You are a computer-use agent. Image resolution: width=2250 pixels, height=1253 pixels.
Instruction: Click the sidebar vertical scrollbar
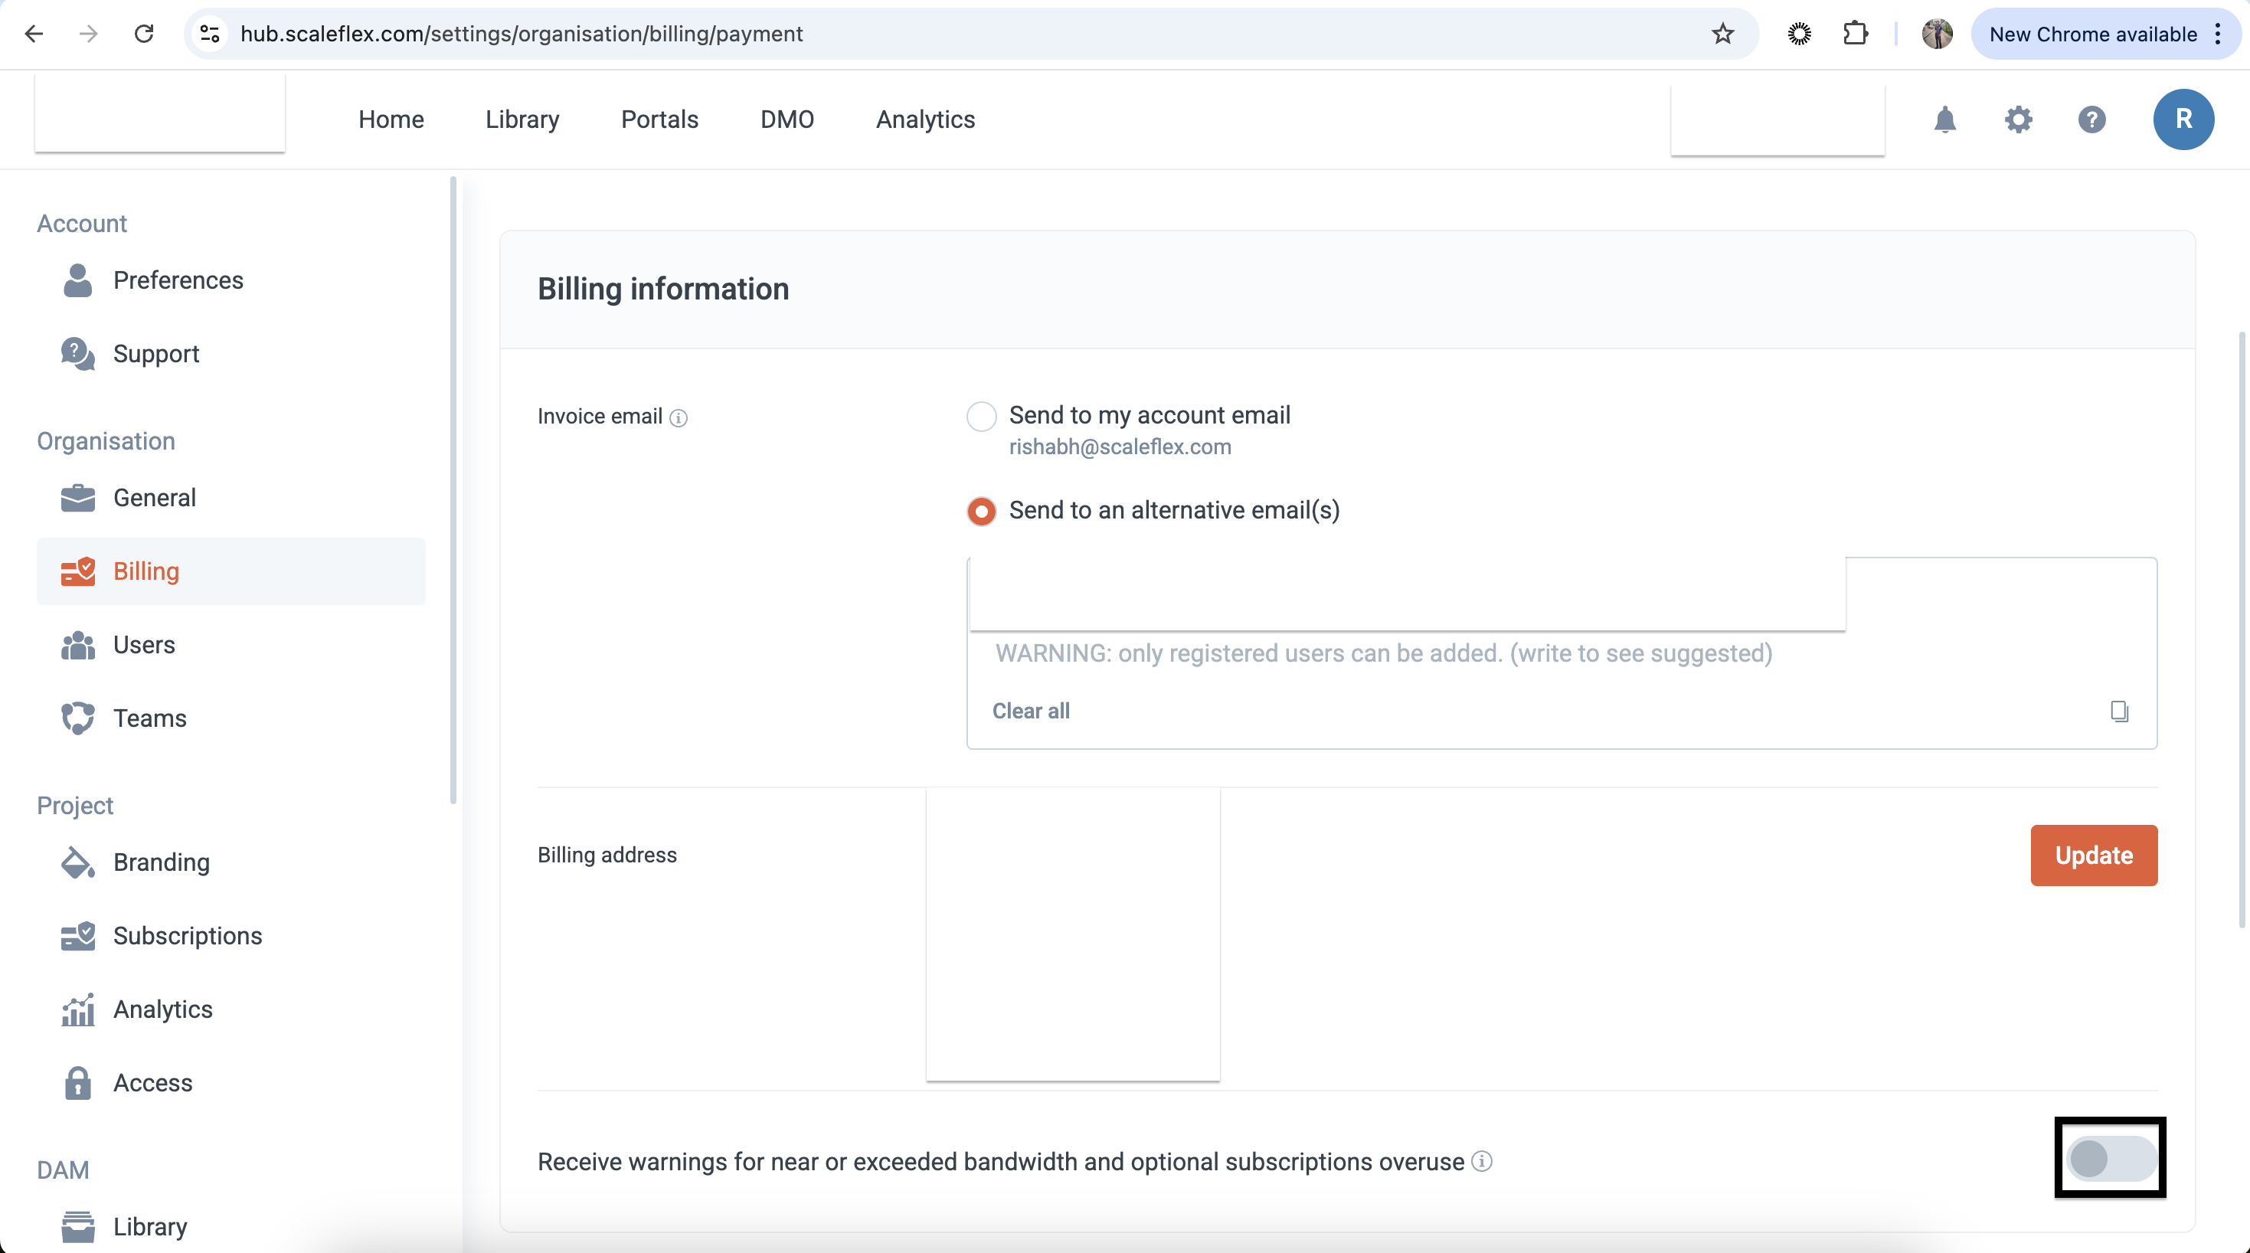click(453, 489)
